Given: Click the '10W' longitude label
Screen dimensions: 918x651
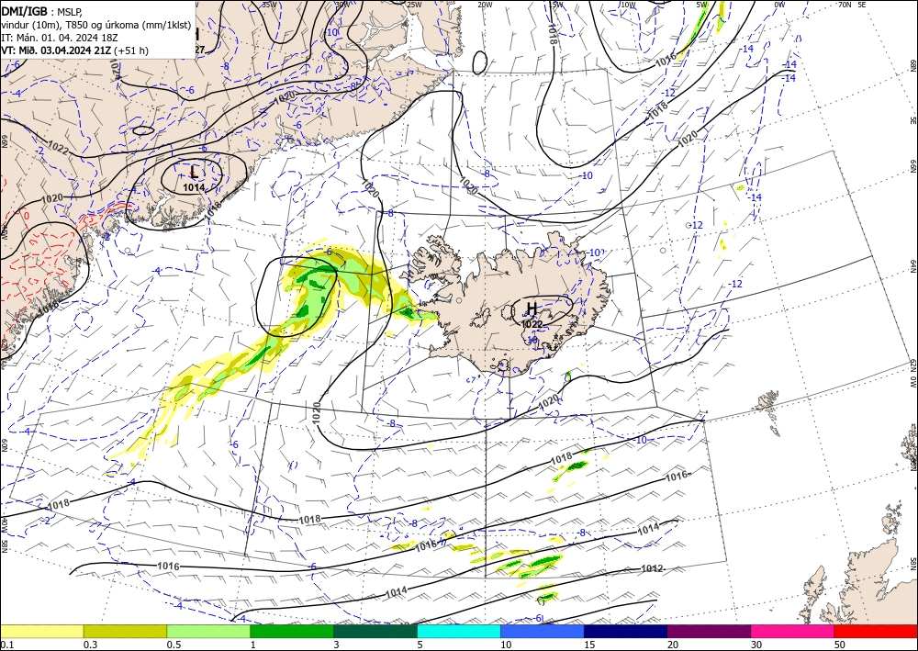Looking at the screenshot, I should (x=628, y=4).
